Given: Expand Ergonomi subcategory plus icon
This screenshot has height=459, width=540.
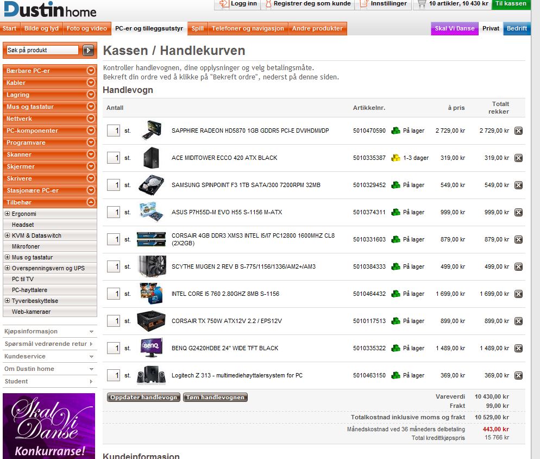Looking at the screenshot, I should click(x=7, y=214).
